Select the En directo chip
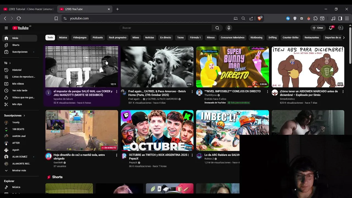Image resolution: width=352 pixels, height=198 pixels. (166, 37)
